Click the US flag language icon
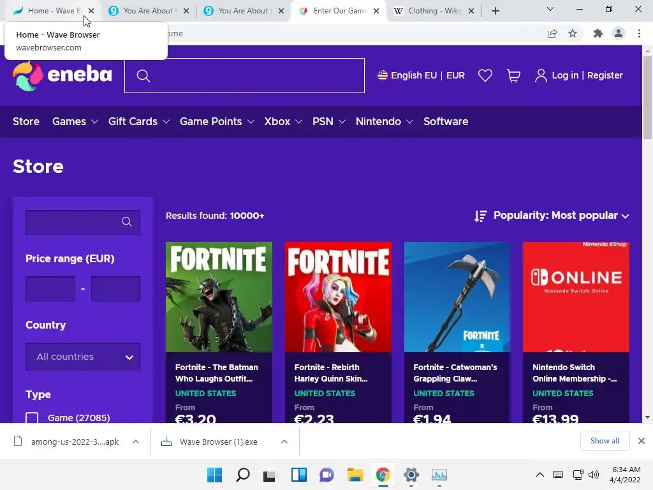653x490 pixels. [x=383, y=75]
